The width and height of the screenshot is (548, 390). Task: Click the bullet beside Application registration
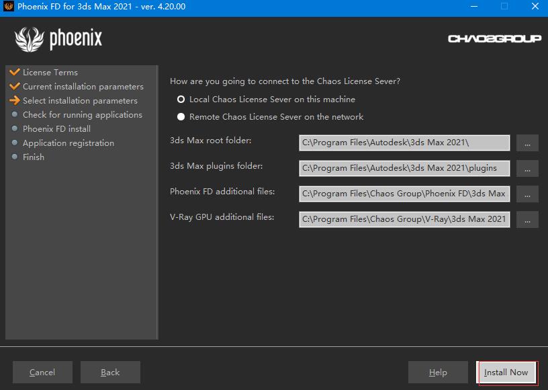pyautogui.click(x=15, y=143)
